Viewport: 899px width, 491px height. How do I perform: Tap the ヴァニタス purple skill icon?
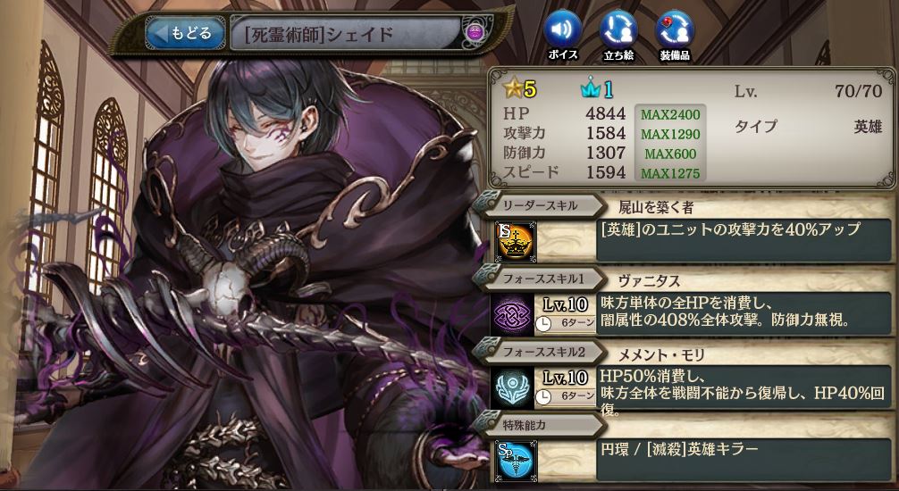[513, 314]
